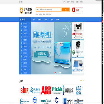Click the orange search button

tap(66, 10)
